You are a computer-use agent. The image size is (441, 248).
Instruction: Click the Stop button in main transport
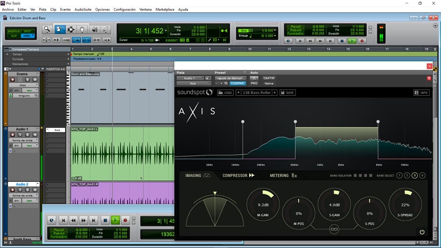click(342, 41)
